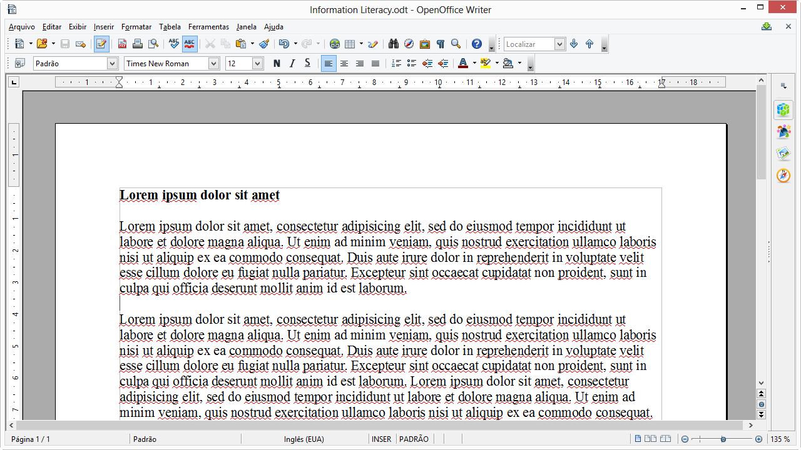This screenshot has width=801, height=450.
Task: Toggle Edit File mode
Action: (x=101, y=44)
